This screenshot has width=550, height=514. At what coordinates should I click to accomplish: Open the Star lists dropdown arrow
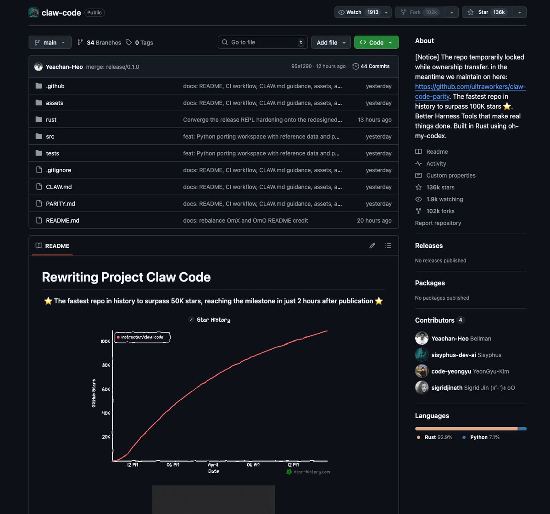pyautogui.click(x=519, y=12)
